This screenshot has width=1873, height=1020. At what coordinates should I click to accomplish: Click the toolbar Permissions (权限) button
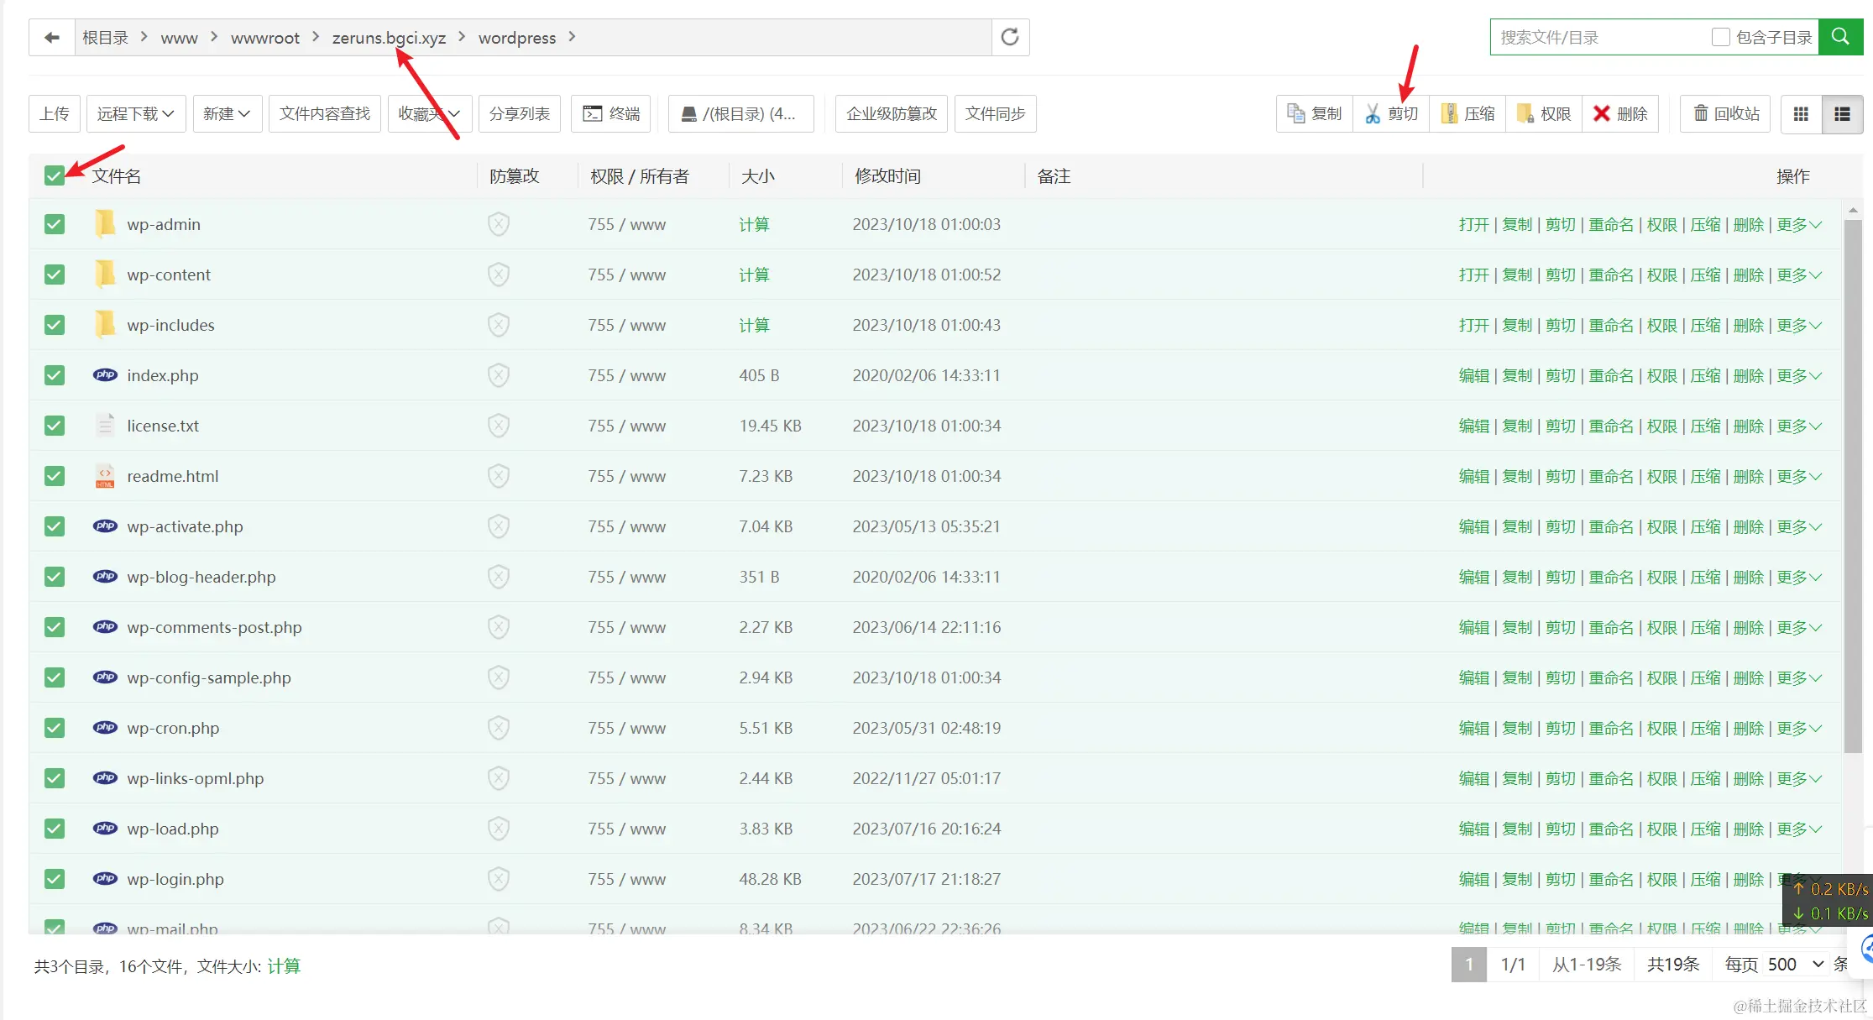click(1544, 114)
